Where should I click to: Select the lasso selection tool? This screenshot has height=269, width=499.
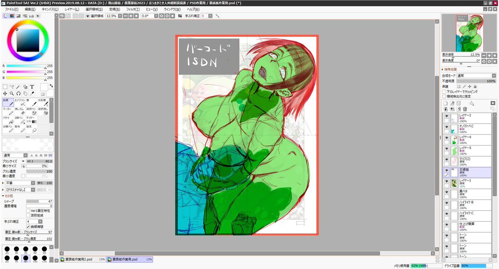(x=12, y=87)
